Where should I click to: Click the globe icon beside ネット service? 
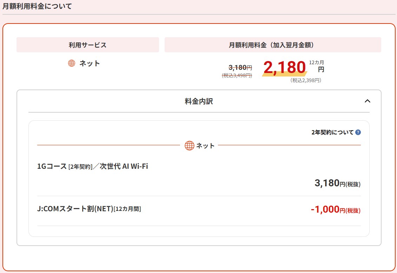coord(72,64)
